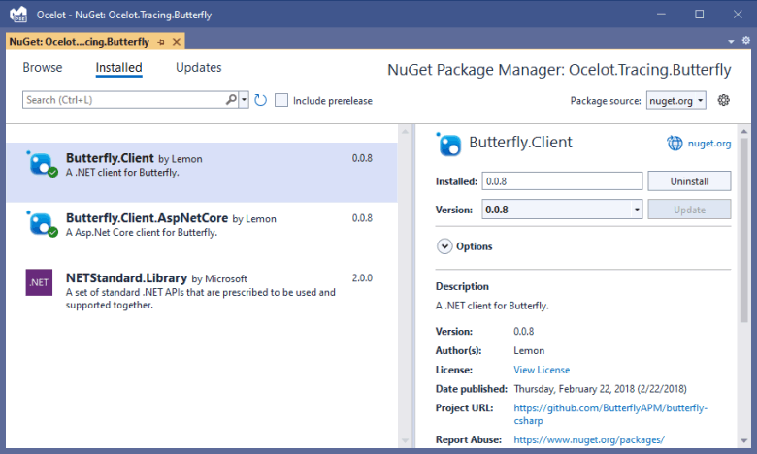Pin the NuGet document tab
Image resolution: width=757 pixels, height=454 pixels.
click(x=161, y=42)
